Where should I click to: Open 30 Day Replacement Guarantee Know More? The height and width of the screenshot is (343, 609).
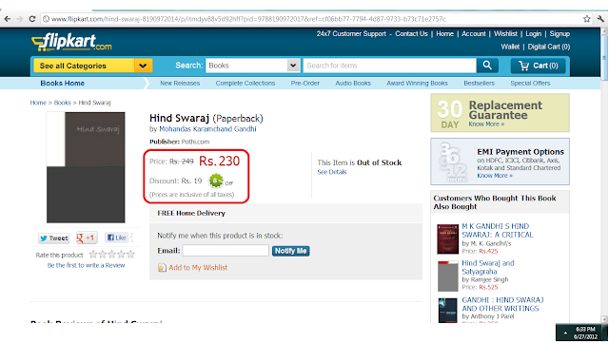point(486,124)
